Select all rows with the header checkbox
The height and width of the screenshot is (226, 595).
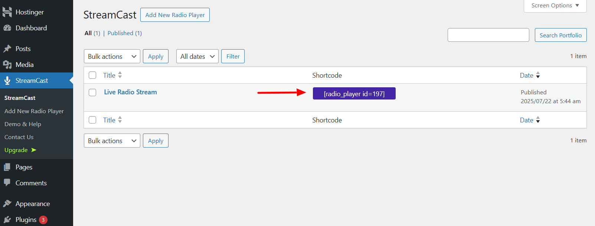[x=92, y=75]
